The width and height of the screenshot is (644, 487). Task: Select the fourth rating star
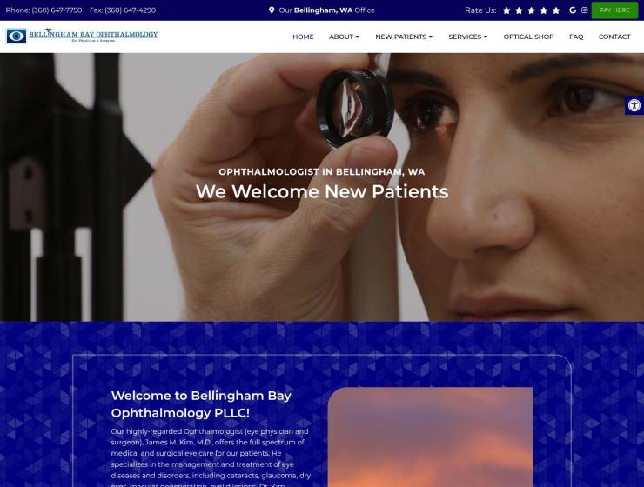(544, 10)
